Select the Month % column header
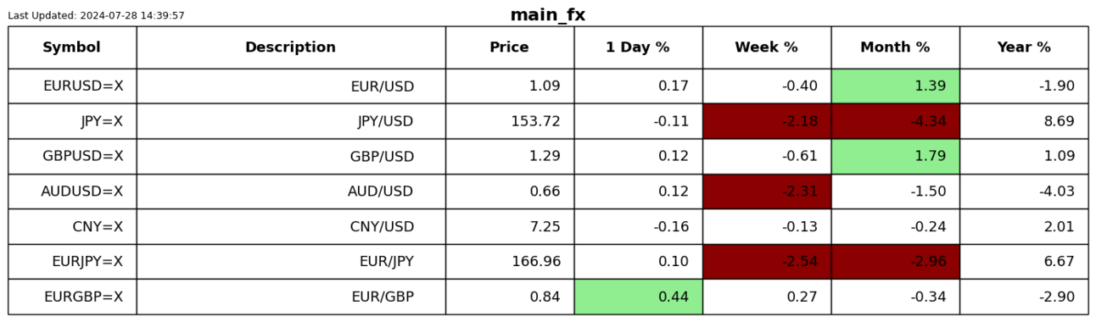The width and height of the screenshot is (1096, 322). (x=896, y=47)
